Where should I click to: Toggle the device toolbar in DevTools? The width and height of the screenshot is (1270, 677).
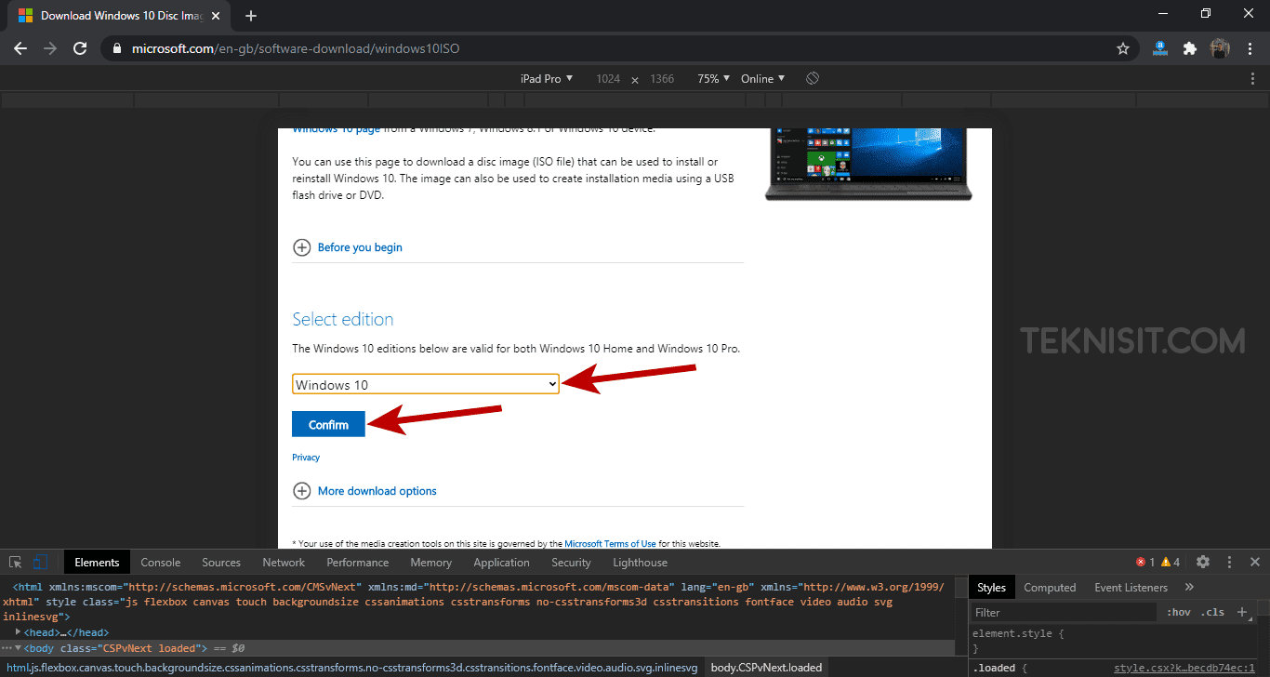click(x=40, y=562)
